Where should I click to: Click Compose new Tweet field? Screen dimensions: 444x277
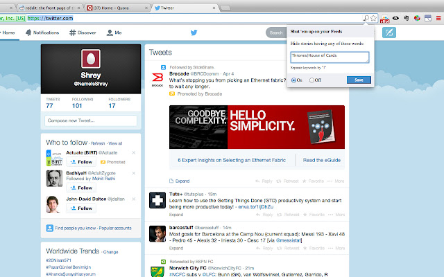(x=91, y=120)
